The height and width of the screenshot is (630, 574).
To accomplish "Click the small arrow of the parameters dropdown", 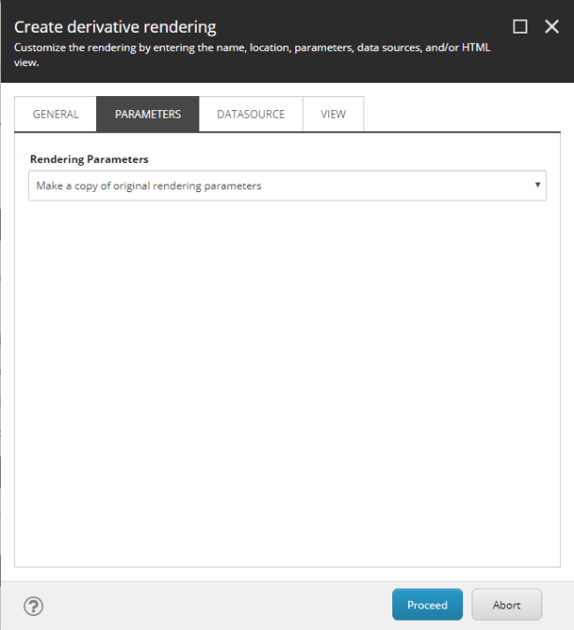I will pos(538,185).
